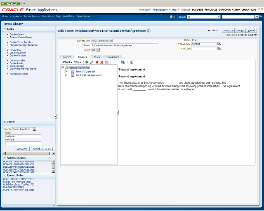Image resolution: width=264 pixels, height=211 pixels.
Task: Click the red X Delete icon
Action: pos(97,62)
